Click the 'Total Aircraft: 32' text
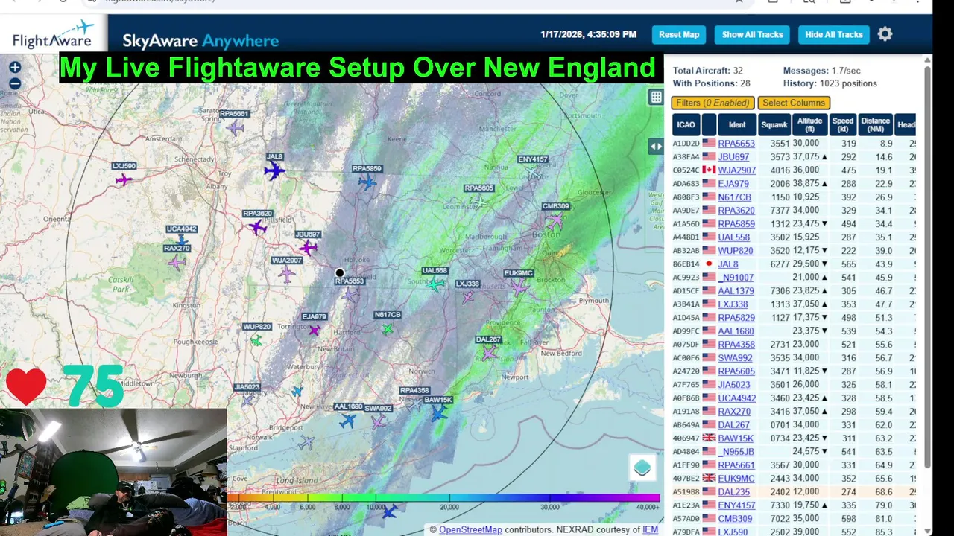This screenshot has width=954, height=536. click(x=708, y=70)
